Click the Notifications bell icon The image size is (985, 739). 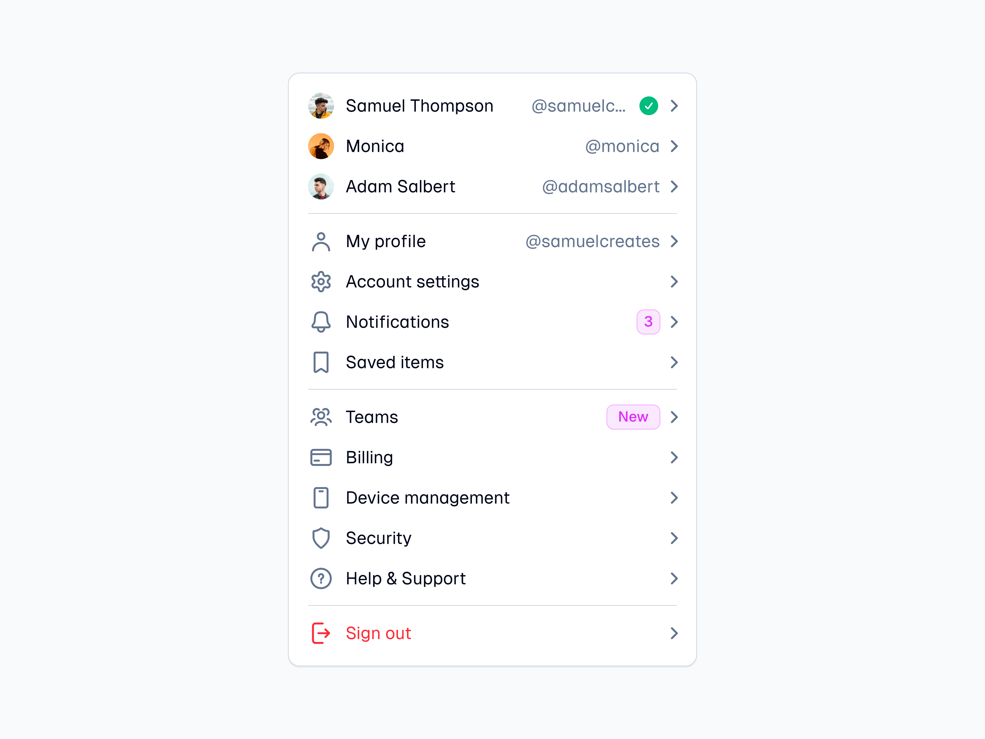click(321, 322)
